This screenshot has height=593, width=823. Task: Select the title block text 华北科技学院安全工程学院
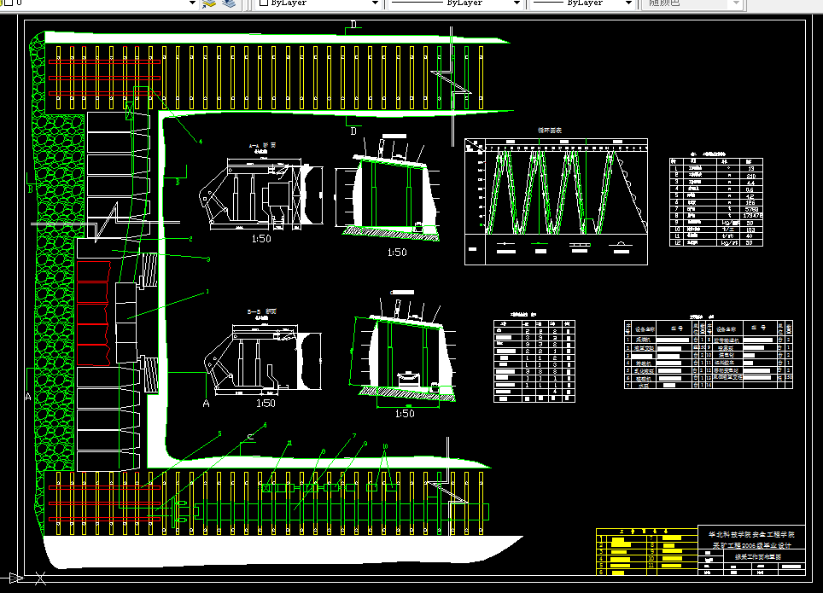click(x=751, y=534)
